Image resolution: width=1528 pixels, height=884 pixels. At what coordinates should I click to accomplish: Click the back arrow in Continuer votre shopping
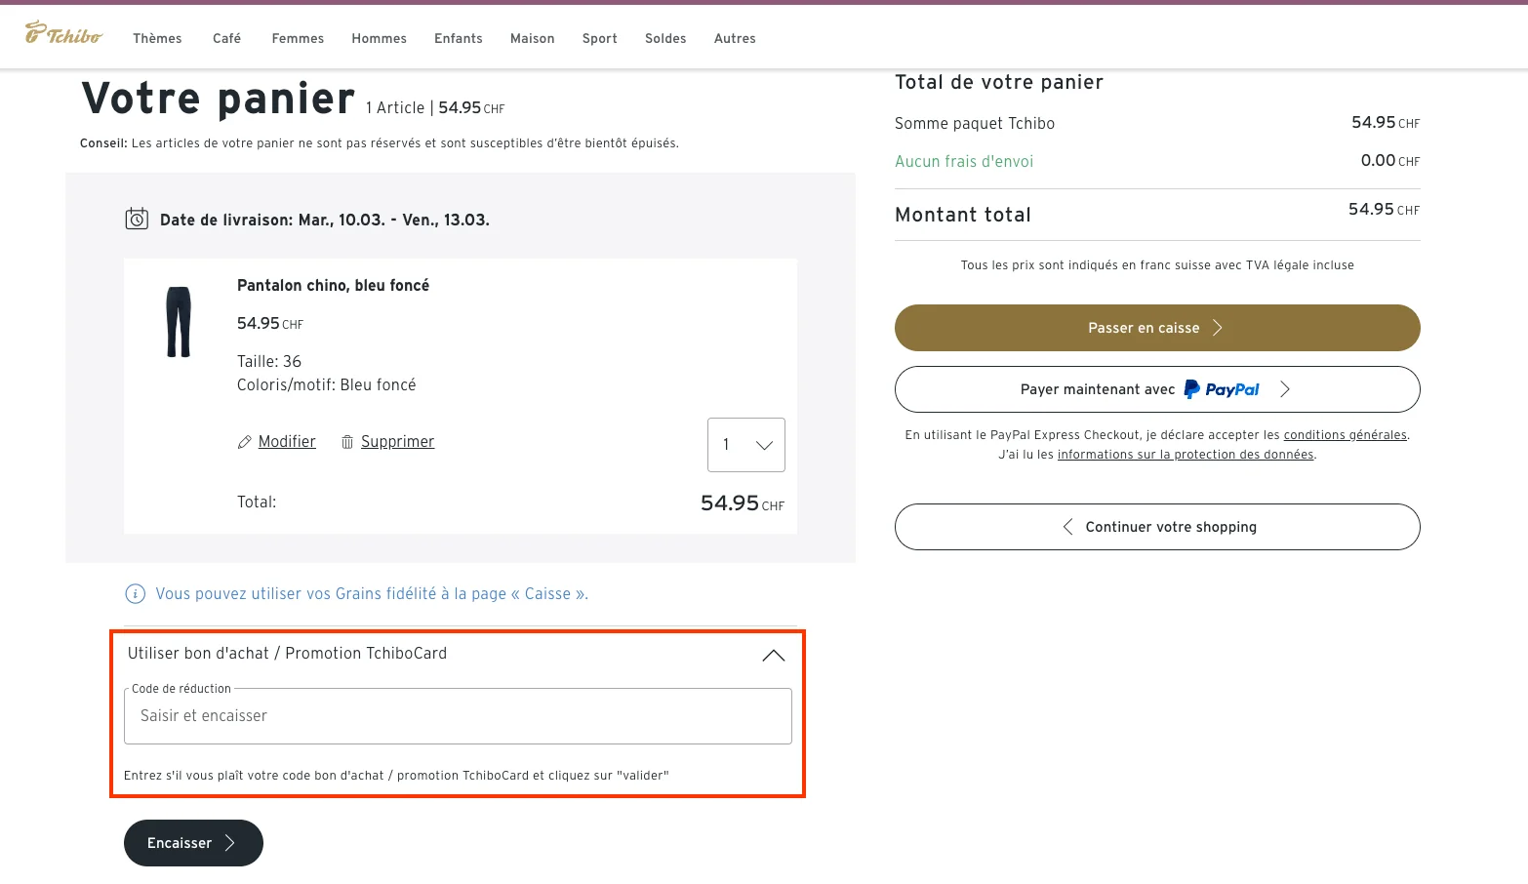click(1067, 526)
